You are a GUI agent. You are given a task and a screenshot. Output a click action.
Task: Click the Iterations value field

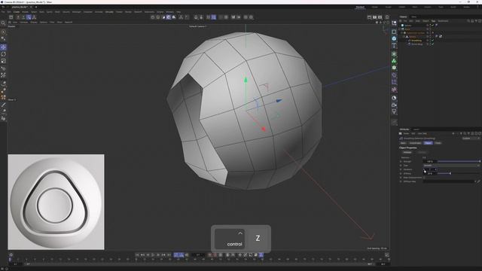coord(430,169)
